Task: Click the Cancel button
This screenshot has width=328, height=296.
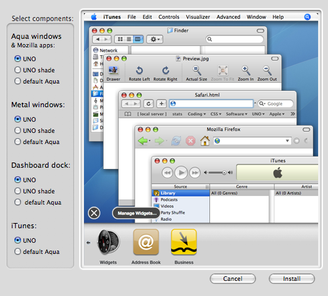Action: (233, 279)
